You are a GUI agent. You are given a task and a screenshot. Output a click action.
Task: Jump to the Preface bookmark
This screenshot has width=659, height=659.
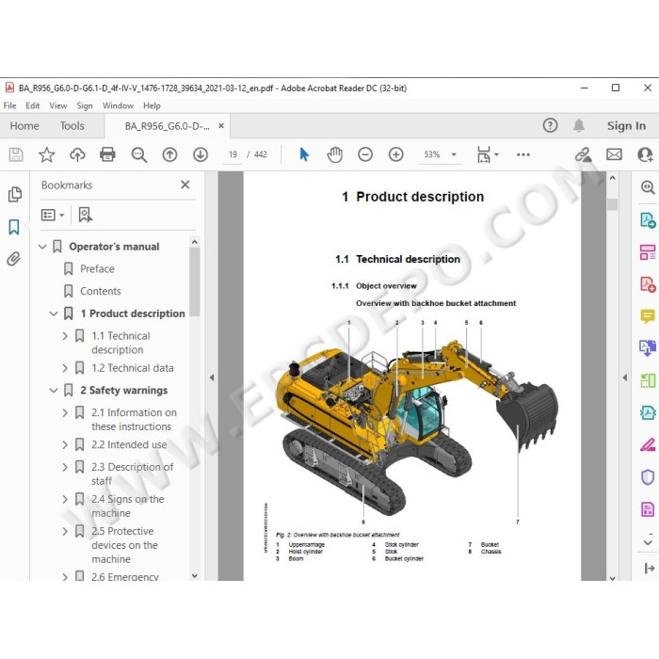[x=97, y=268]
